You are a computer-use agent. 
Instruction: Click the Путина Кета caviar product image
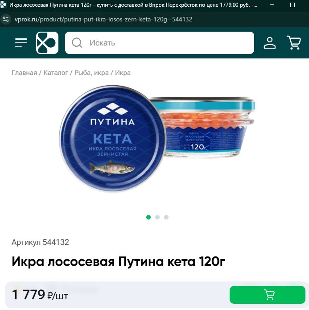click(x=157, y=138)
